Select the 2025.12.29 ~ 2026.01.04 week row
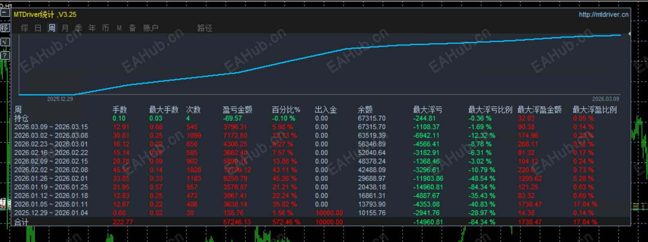Image resolution: width=648 pixels, height=242 pixels. (51, 213)
